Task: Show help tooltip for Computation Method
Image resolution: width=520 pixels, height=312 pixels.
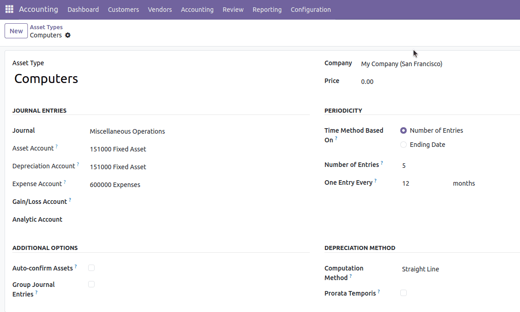Action: 350,276
